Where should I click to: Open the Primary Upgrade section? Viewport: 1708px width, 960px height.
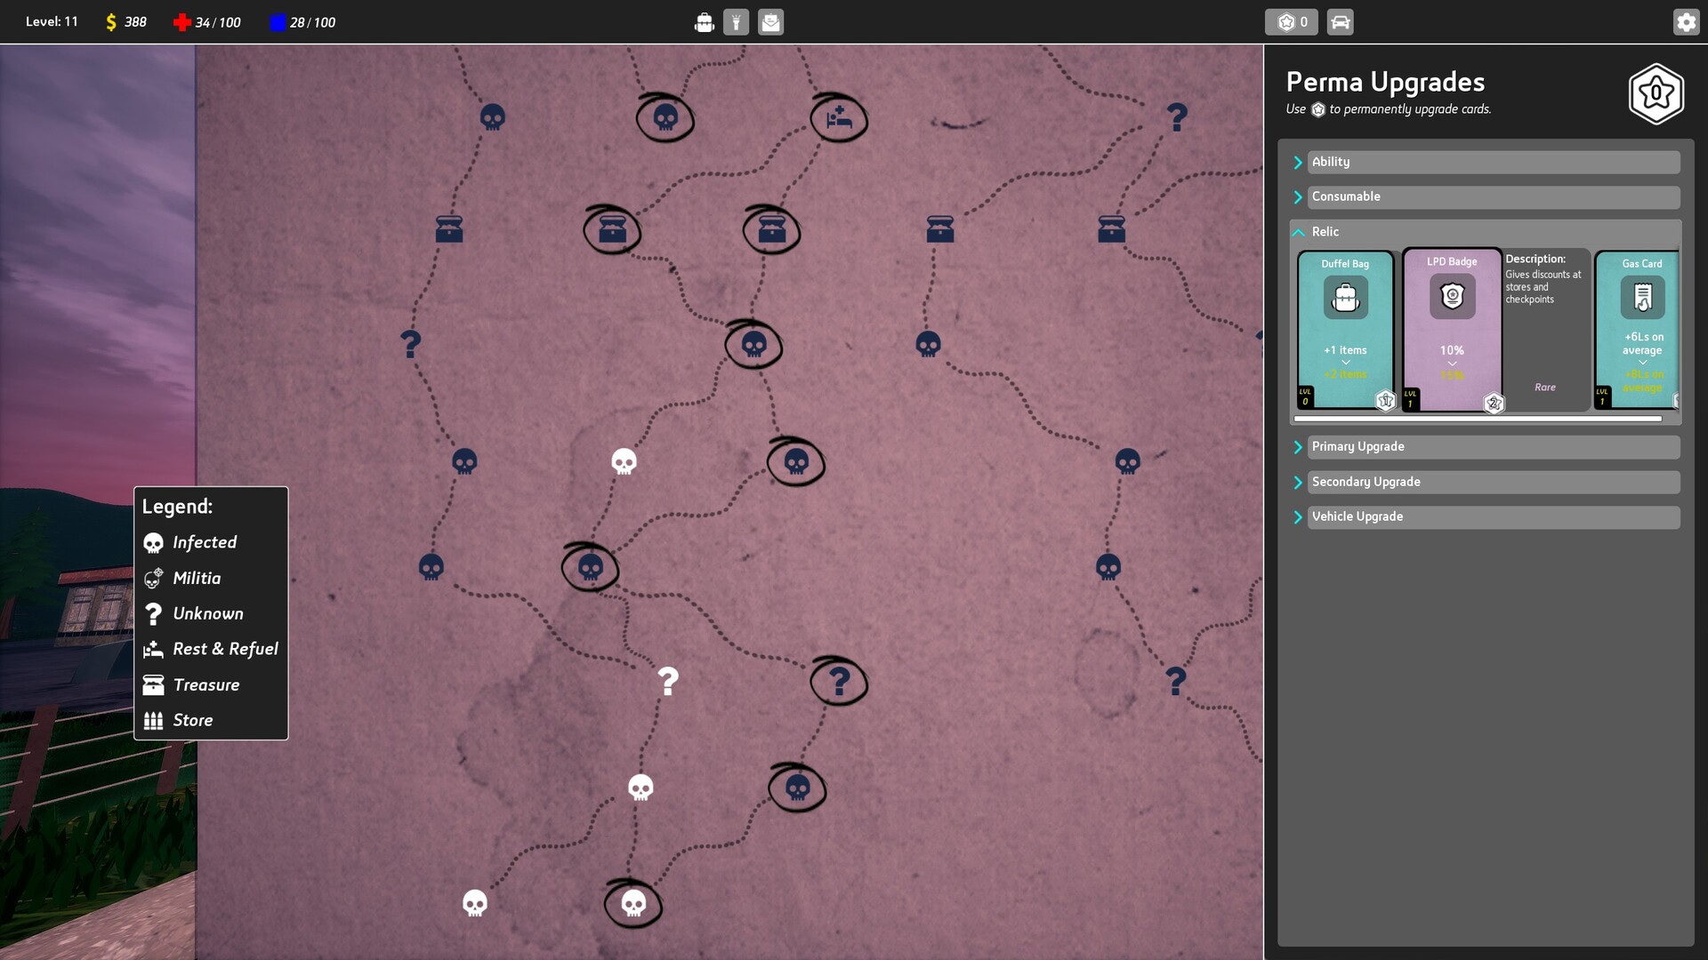tap(1493, 446)
